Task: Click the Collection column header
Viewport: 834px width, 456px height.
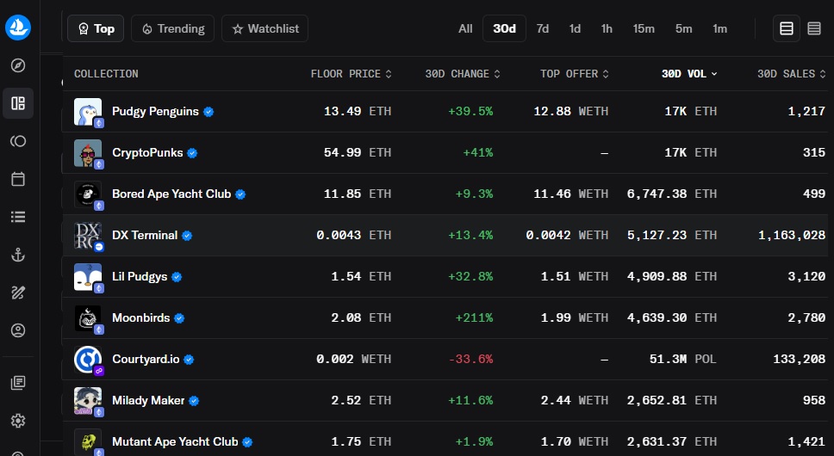Action: tap(106, 74)
